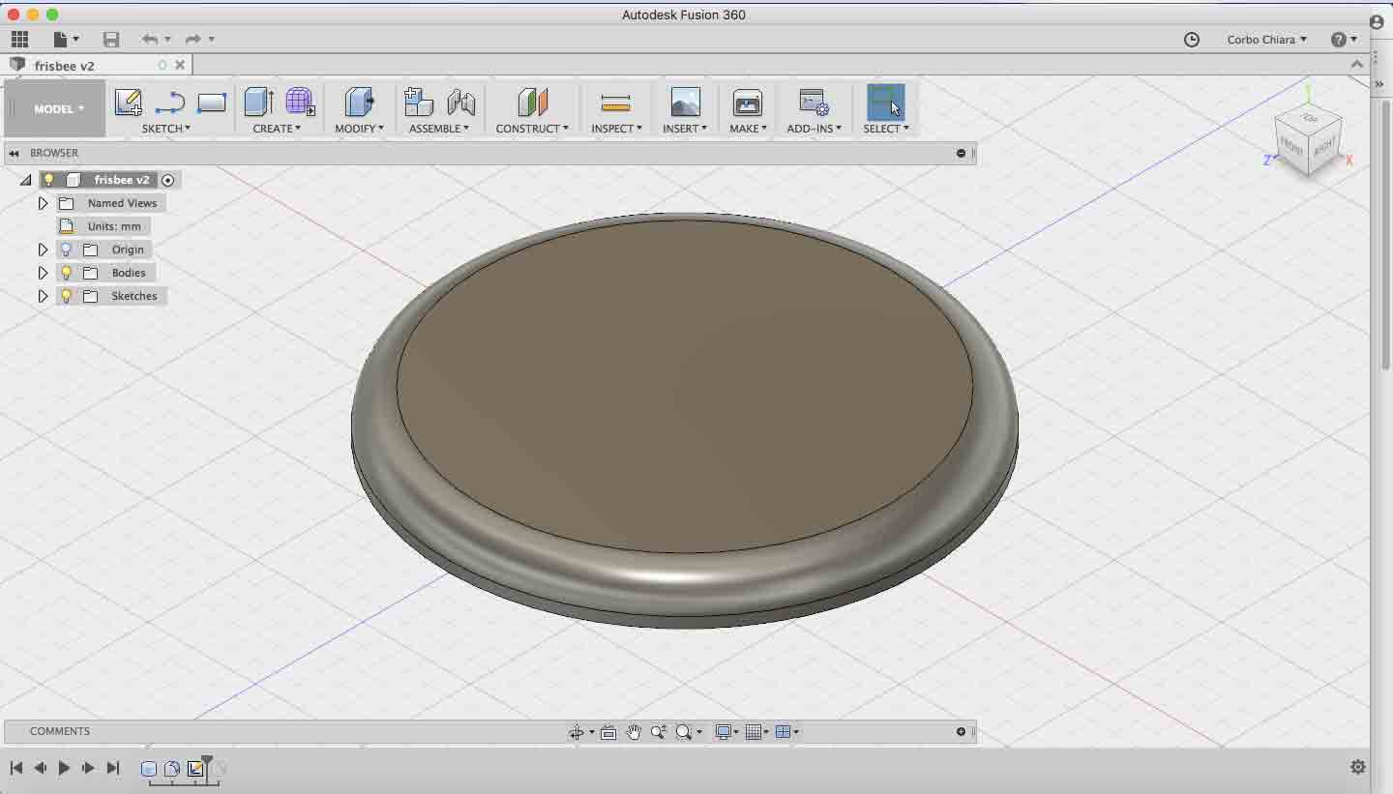Click the ViewCube orientation cube
Screen dimensions: 1393x794
[x=1309, y=142]
